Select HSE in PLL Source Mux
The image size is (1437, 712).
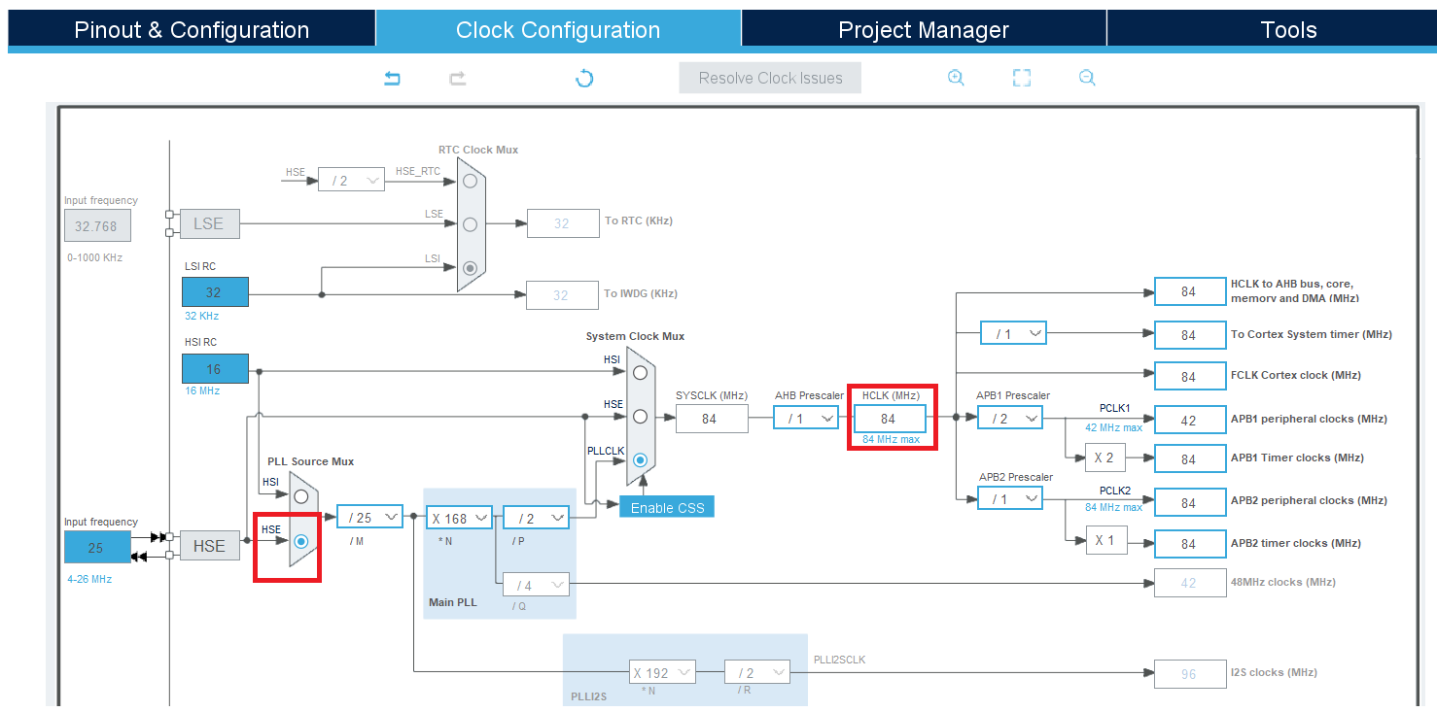(301, 541)
